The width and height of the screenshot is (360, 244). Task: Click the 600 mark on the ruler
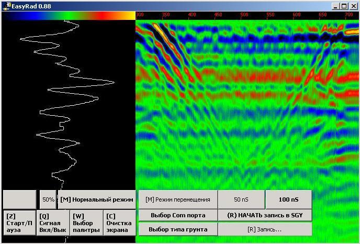297,16
